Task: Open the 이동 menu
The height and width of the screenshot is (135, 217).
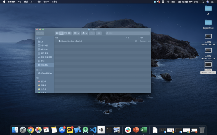Action: [x=39, y=2]
